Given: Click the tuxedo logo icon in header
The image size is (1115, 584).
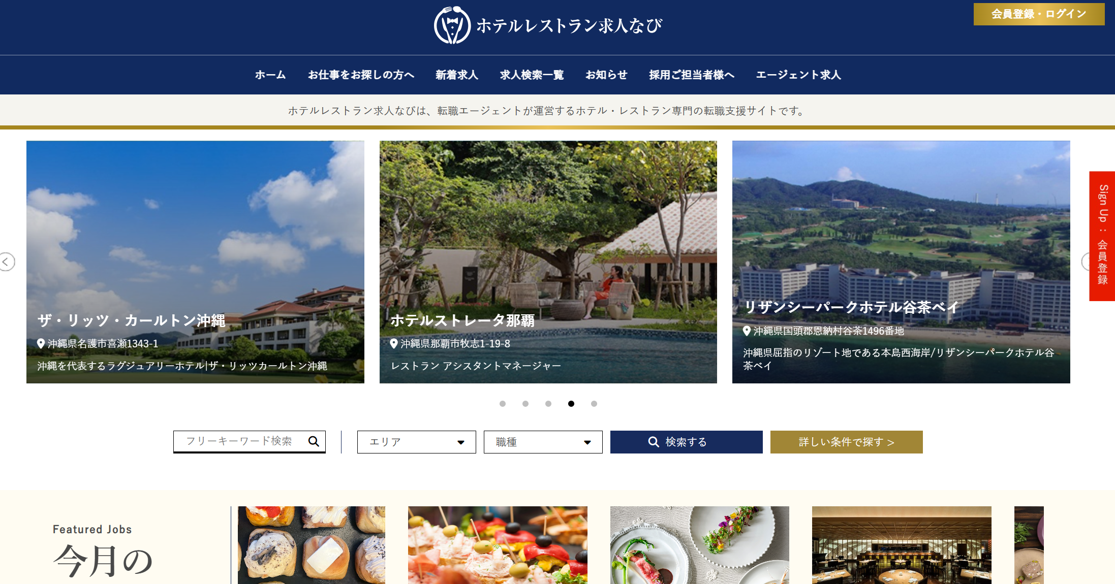Looking at the screenshot, I should click(x=452, y=25).
